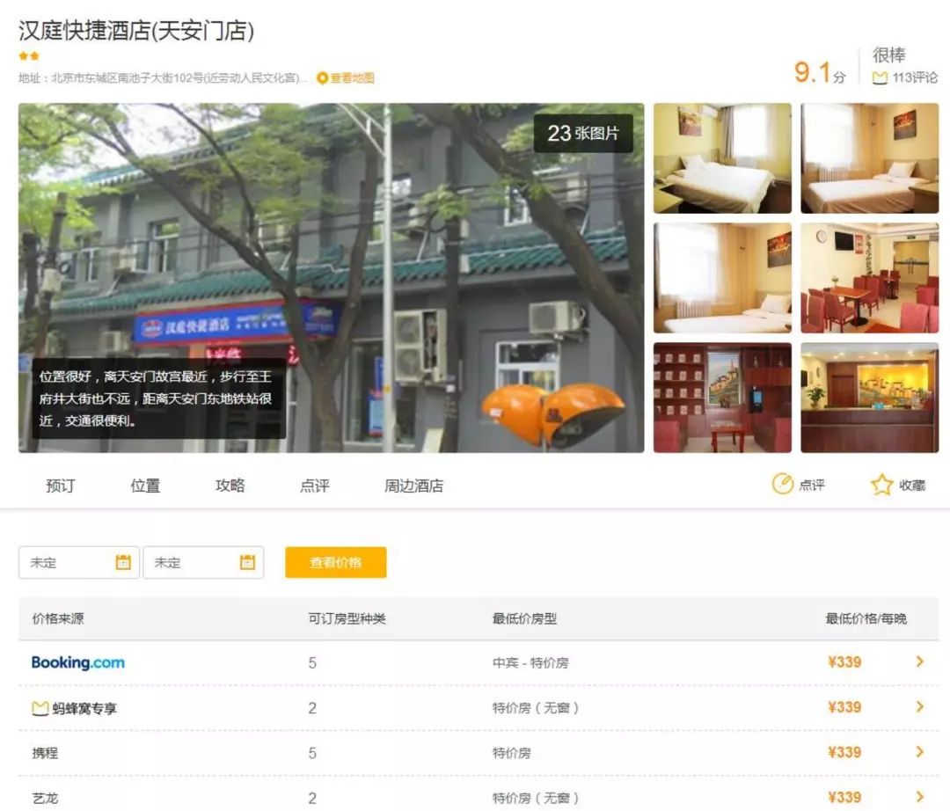Expand the 艺龙 row arrow
950x811 pixels.
click(920, 797)
